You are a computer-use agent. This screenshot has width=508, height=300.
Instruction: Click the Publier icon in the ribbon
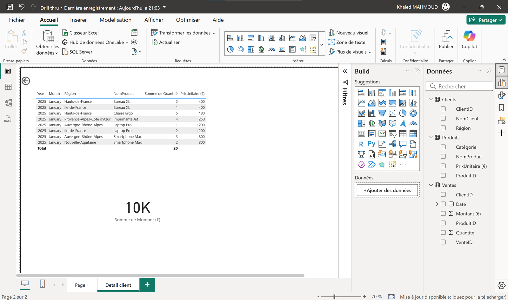[446, 36]
